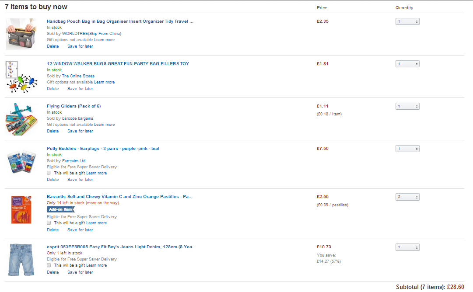Enable gift option for esprit jeans
This screenshot has width=473, height=292.
click(49, 265)
